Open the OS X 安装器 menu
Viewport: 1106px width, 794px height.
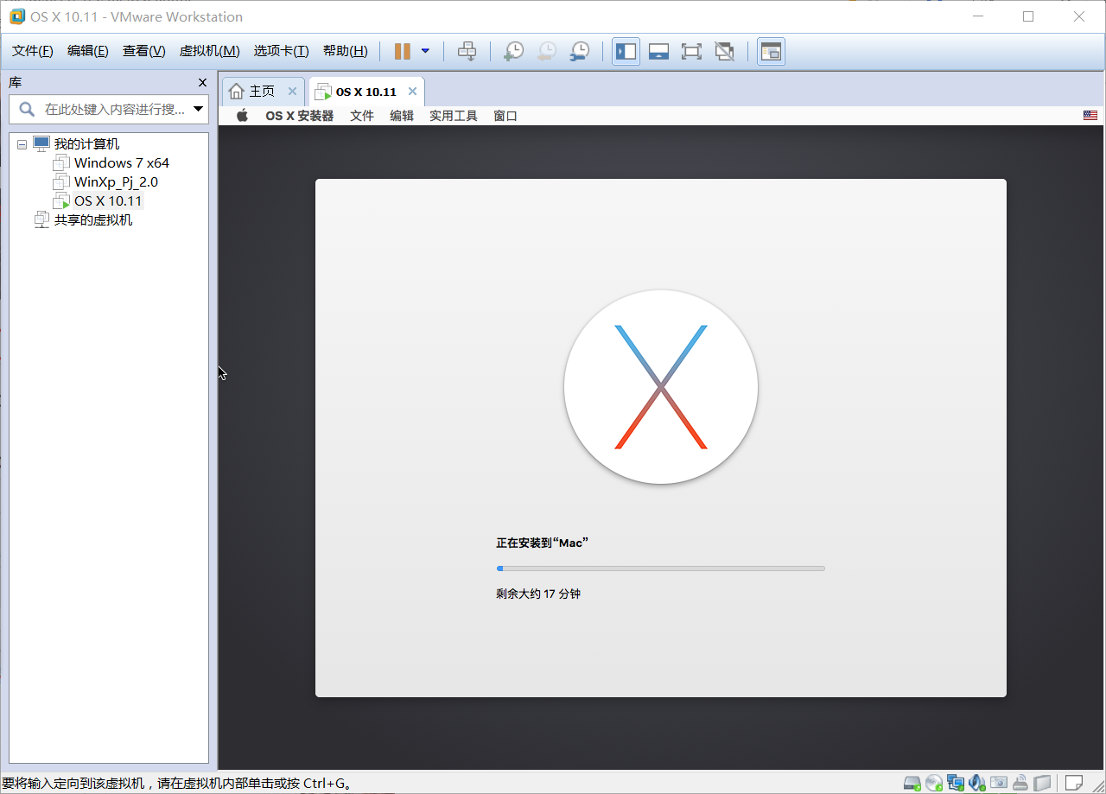[299, 116]
